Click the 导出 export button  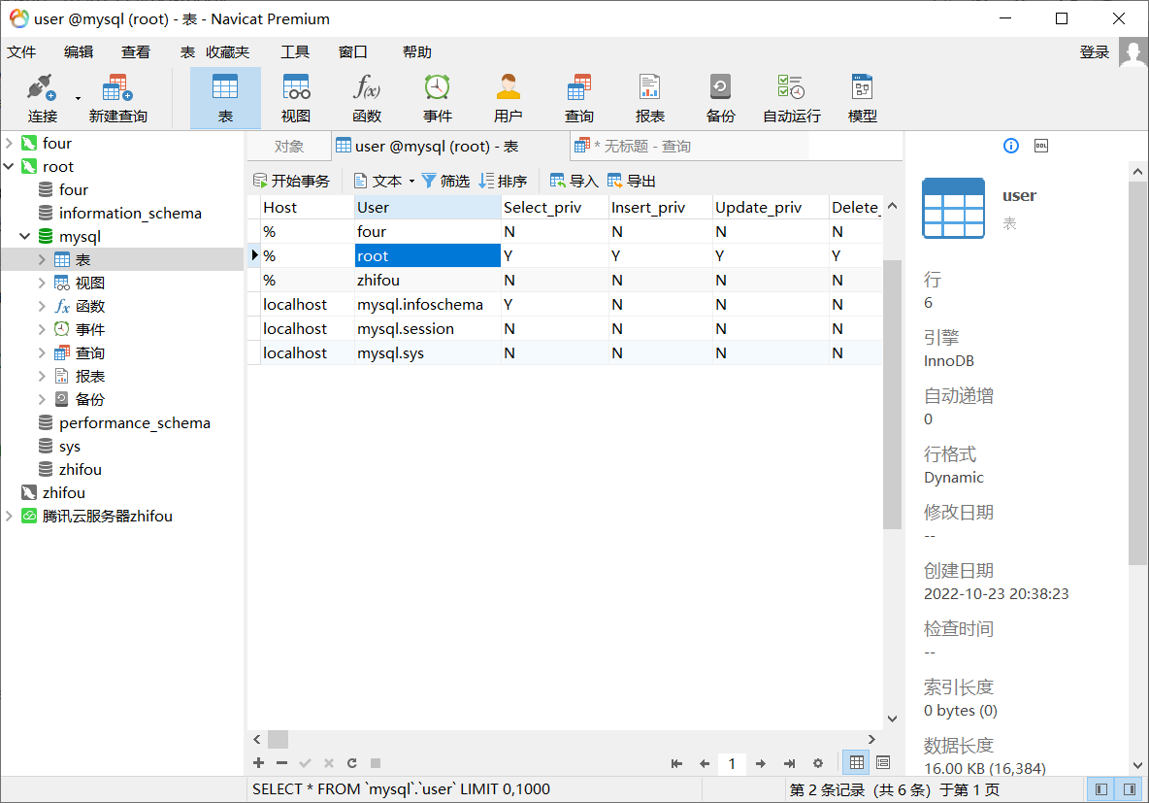631,182
